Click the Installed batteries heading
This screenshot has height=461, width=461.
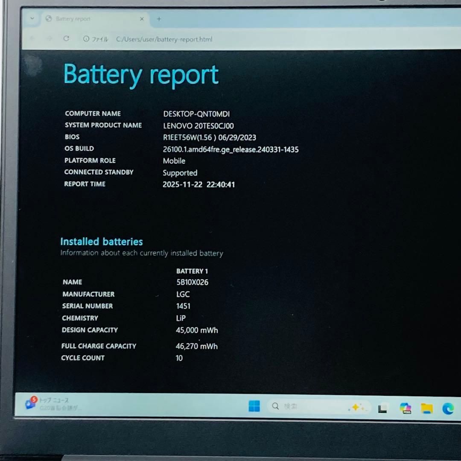(101, 241)
